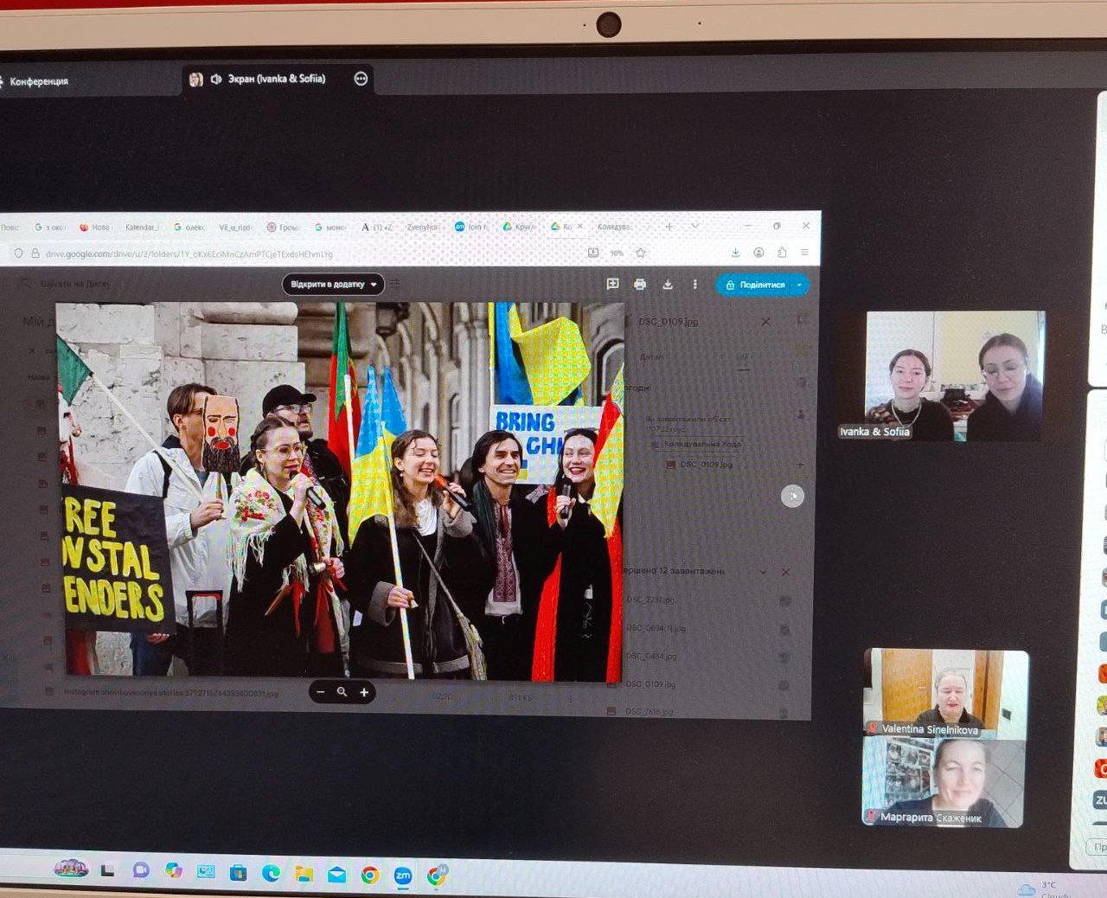The image size is (1107, 898).
Task: Select the Ivanka & Sofiia video thumbnail
Action: click(956, 375)
